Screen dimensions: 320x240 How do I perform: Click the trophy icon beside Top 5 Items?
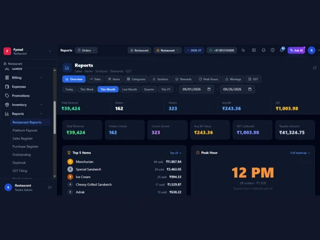click(69, 153)
